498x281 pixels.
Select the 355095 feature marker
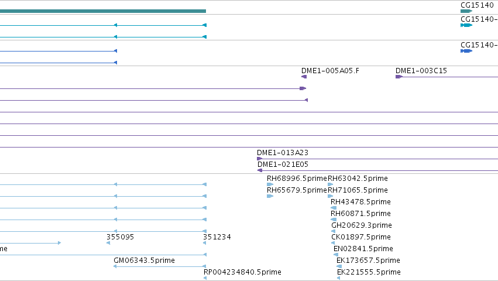click(108, 243)
